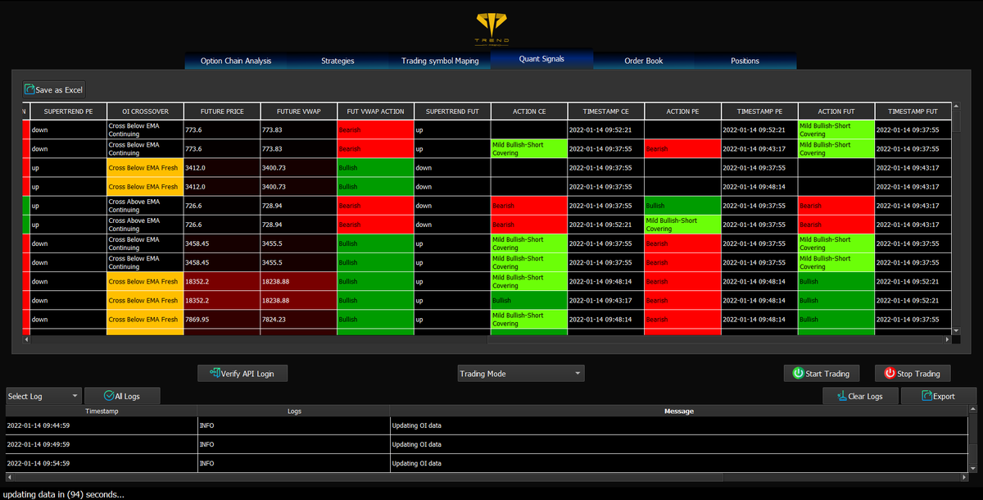This screenshot has height=500, width=983.
Task: Click the ACTION FUT column header
Action: 836,111
